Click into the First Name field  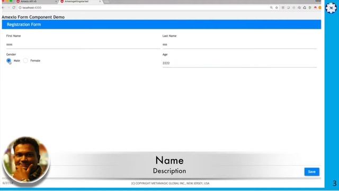[83, 45]
